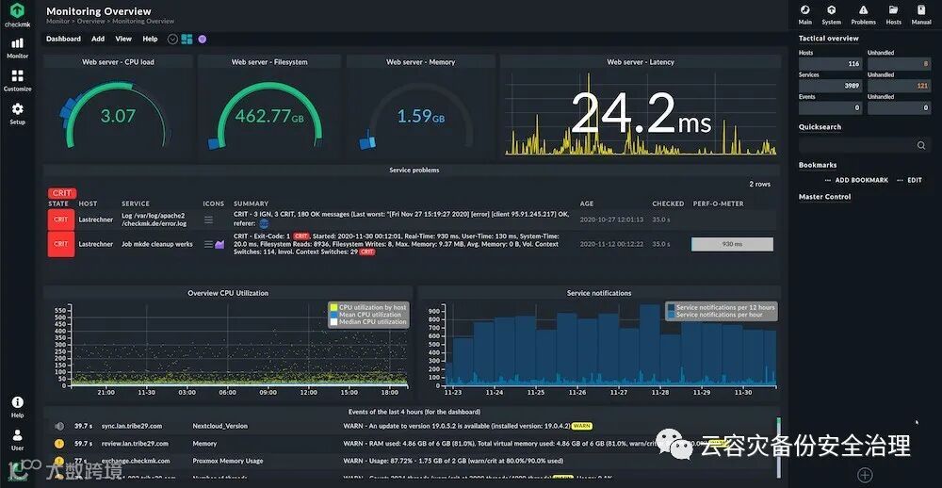
Task: Open the View menu
Action: click(123, 39)
